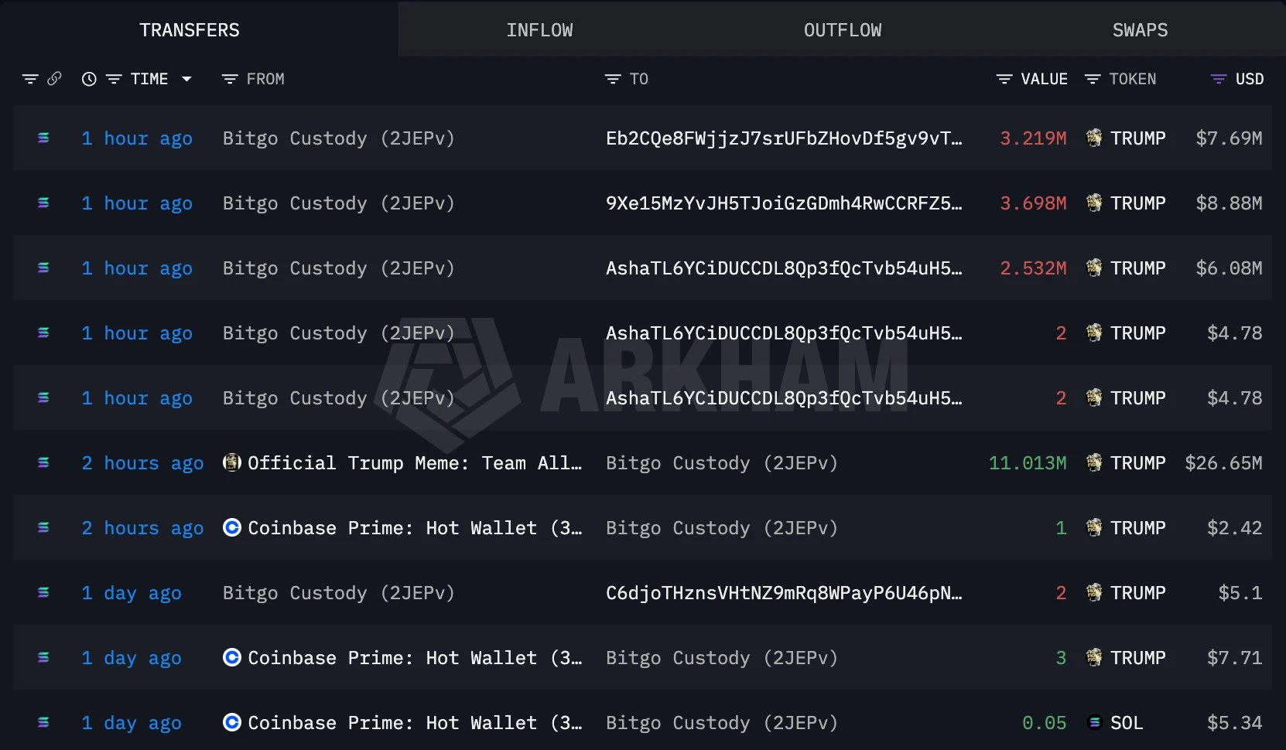Open the USD column filter
The height and width of the screenshot is (750, 1286).
coord(1219,79)
